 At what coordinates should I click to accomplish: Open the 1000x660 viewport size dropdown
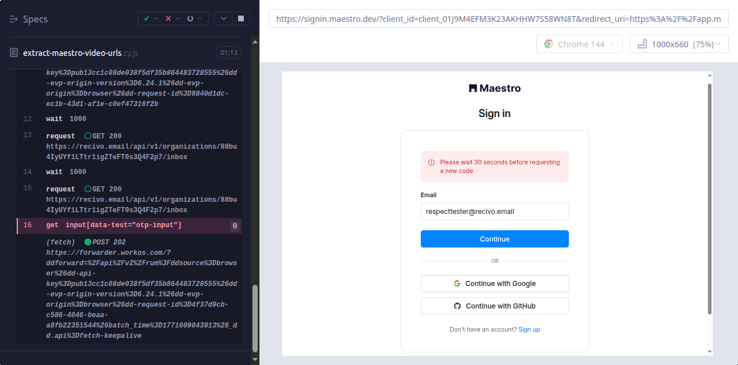coord(679,44)
